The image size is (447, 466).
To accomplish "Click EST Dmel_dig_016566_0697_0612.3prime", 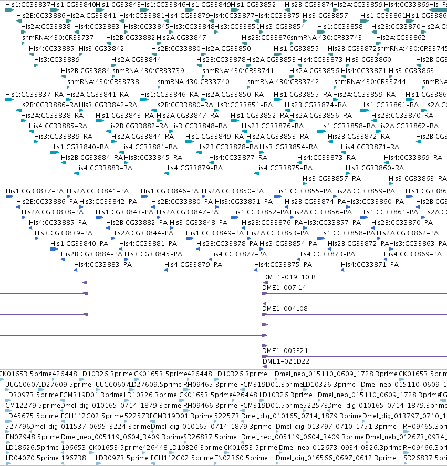I will 336,458.
